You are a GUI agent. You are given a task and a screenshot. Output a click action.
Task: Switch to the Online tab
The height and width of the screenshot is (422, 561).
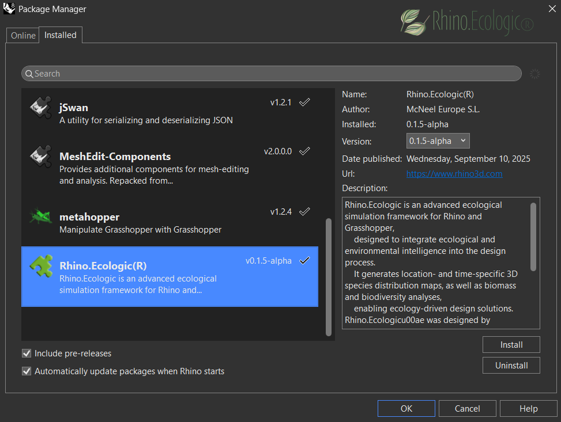tap(23, 36)
